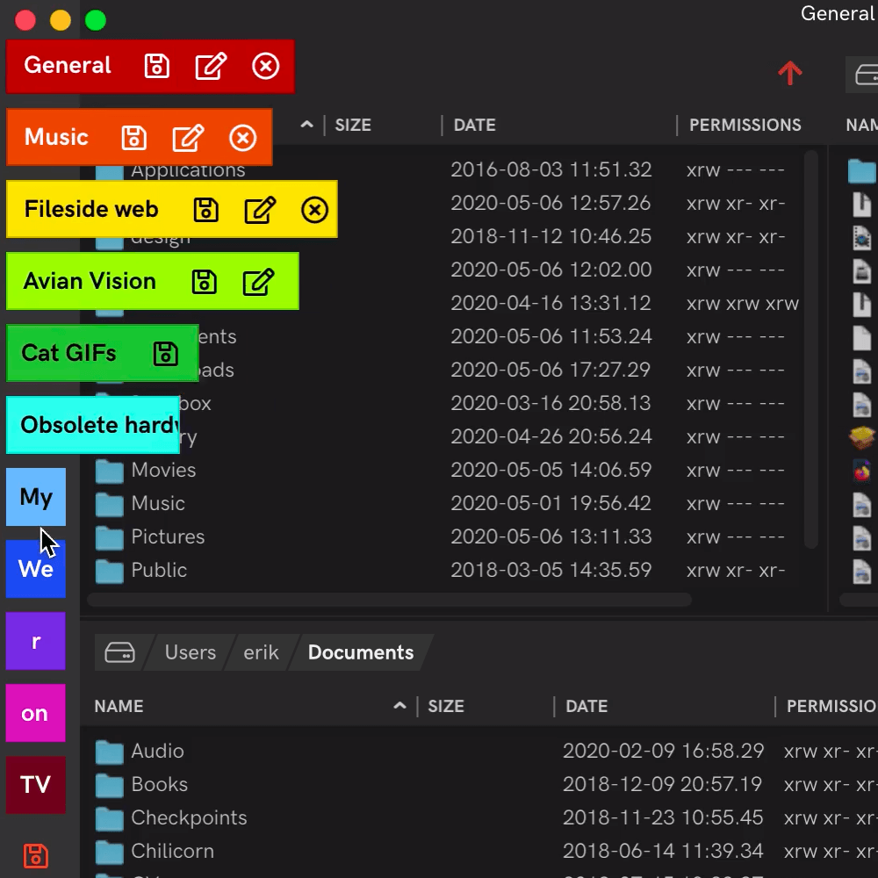Open the Documents breadcrumb segment
The height and width of the screenshot is (878, 878).
click(x=360, y=652)
